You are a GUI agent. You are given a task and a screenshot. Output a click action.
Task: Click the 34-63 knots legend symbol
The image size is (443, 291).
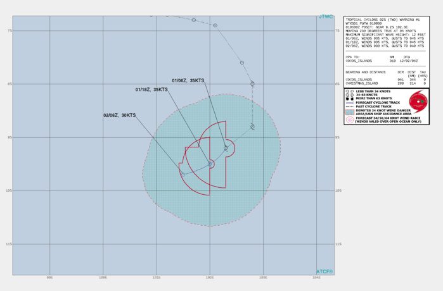349,96
